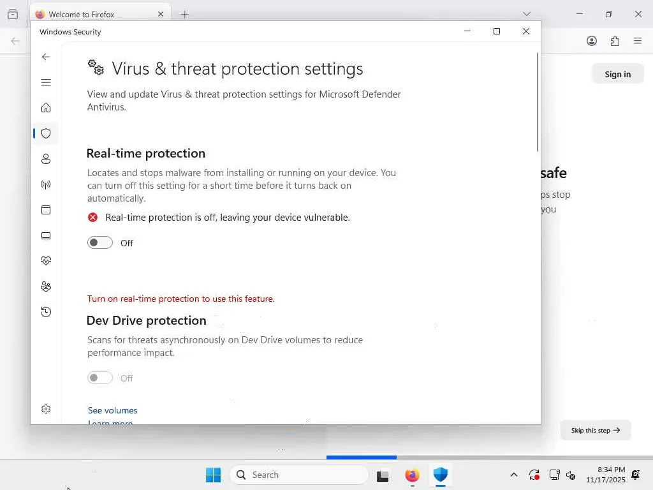Click the Sign in button in Firefox
This screenshot has width=653, height=490.
(x=617, y=74)
